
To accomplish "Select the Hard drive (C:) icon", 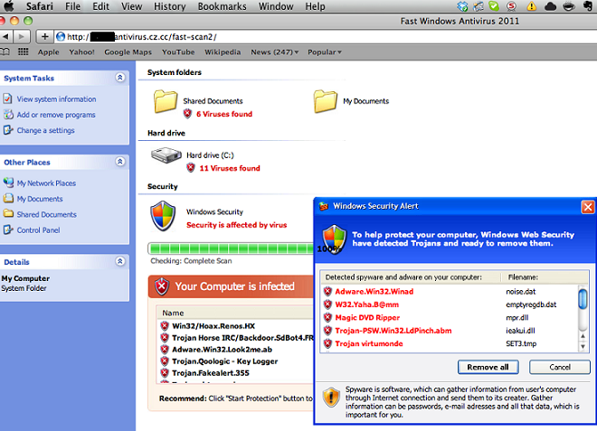I will [x=166, y=155].
